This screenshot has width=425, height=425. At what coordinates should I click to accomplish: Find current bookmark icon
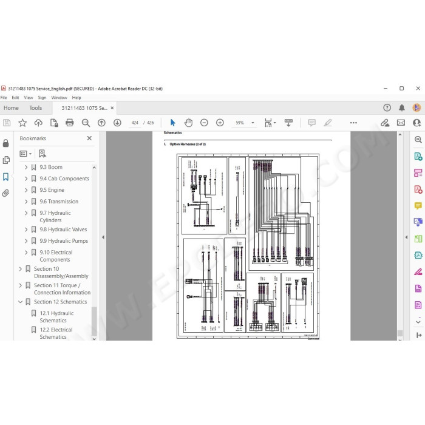pos(42,154)
